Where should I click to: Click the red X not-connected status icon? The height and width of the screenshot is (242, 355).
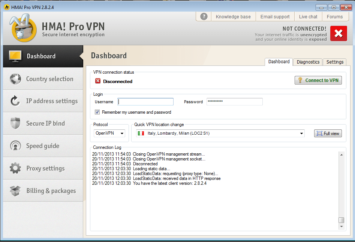(x=339, y=33)
